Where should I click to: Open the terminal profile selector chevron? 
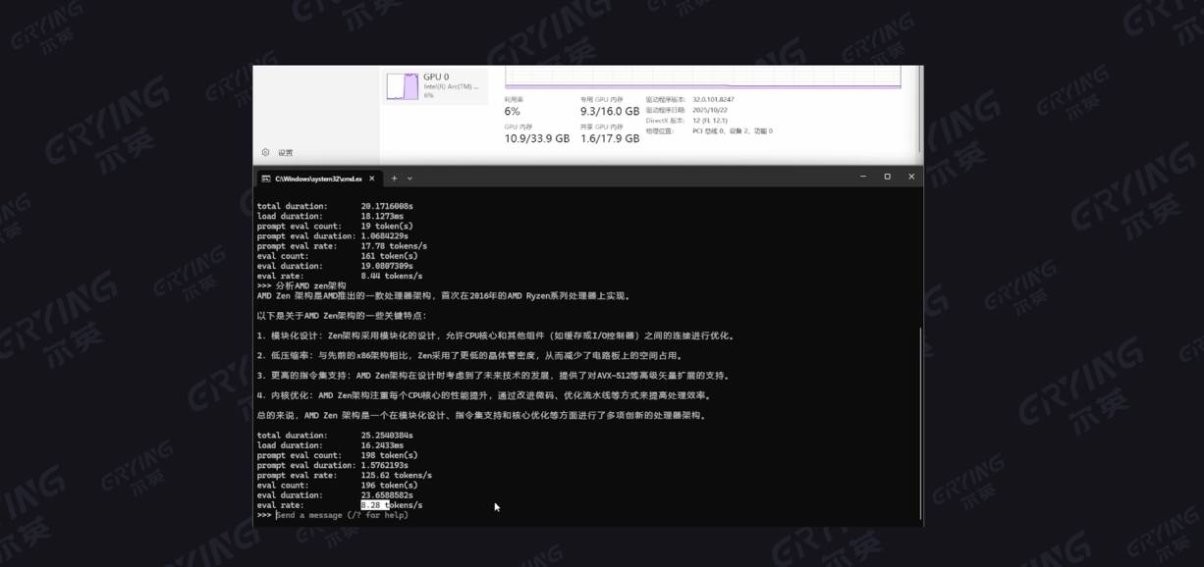[409, 178]
